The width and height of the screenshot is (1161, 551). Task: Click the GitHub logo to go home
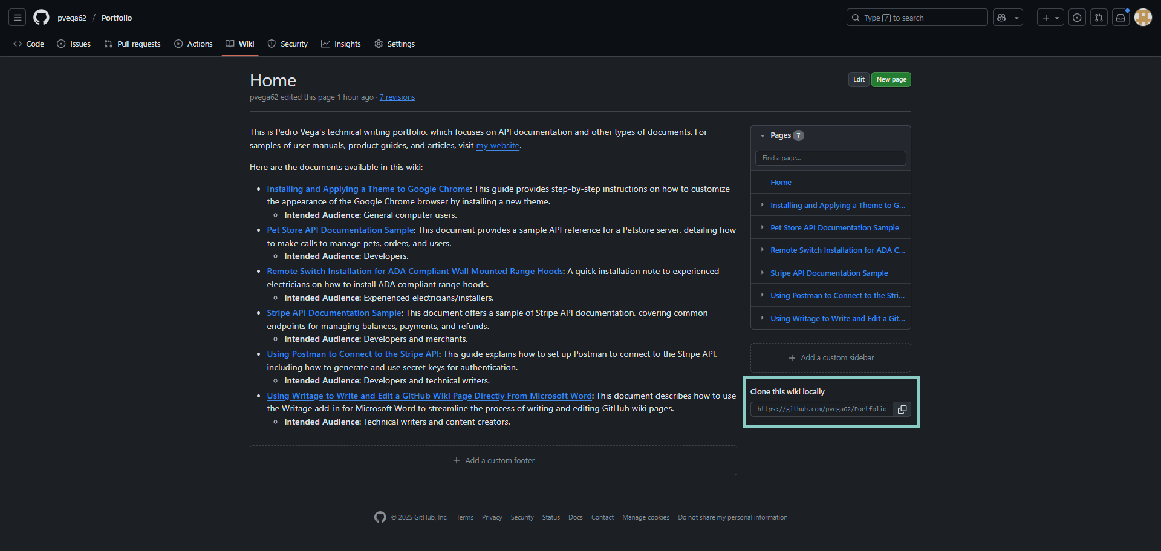41,18
